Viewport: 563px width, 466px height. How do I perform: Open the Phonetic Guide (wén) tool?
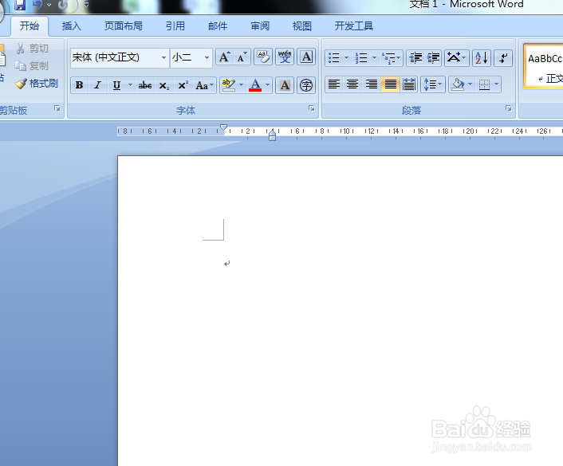(285, 57)
